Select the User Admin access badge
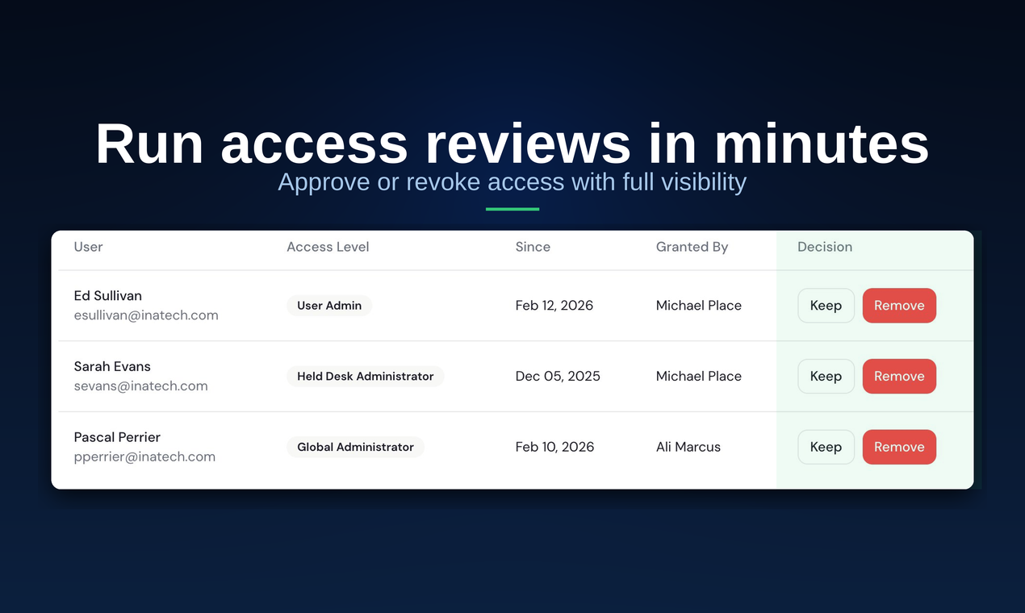This screenshot has width=1025, height=613. pos(329,306)
